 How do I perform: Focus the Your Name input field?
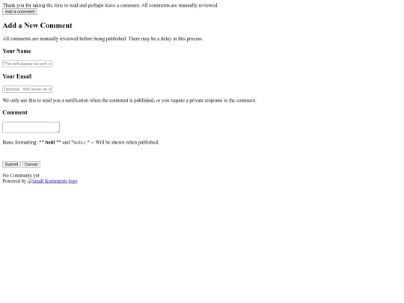coord(28,64)
